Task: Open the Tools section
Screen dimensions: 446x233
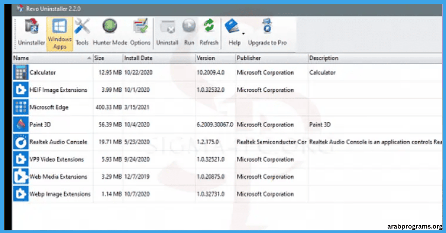Action: pos(82,33)
